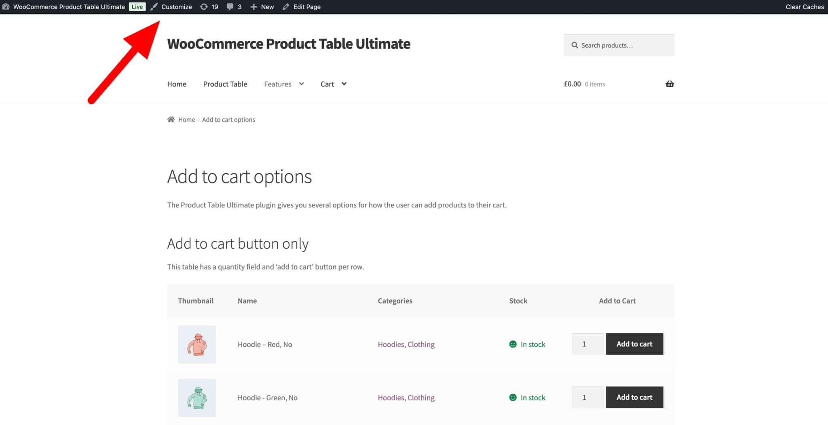Click the green hoodie thumbnail
The width and height of the screenshot is (828, 425).
click(x=197, y=398)
